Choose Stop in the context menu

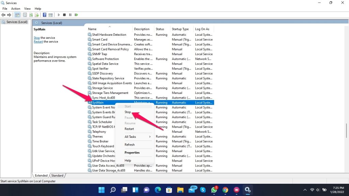click(x=128, y=112)
